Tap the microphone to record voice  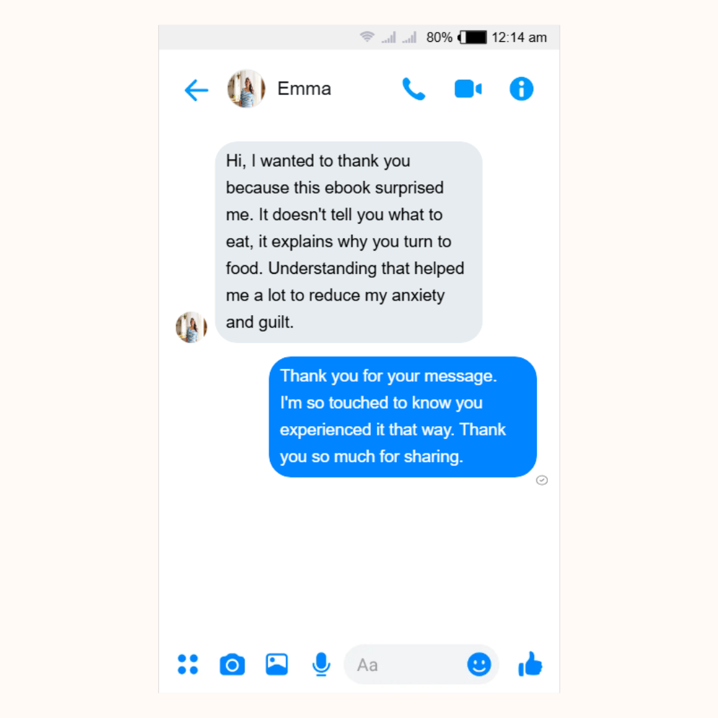(321, 664)
